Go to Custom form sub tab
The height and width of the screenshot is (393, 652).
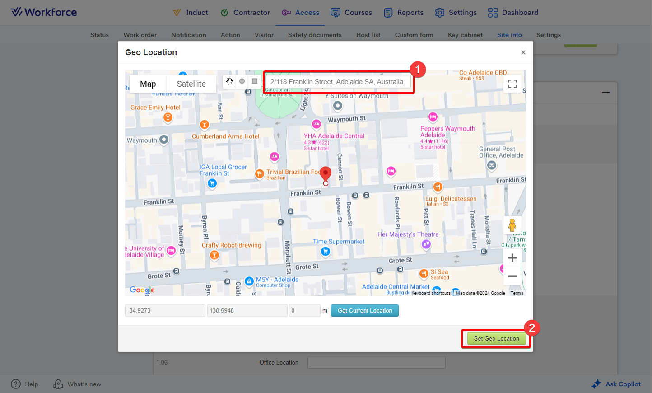tap(414, 35)
